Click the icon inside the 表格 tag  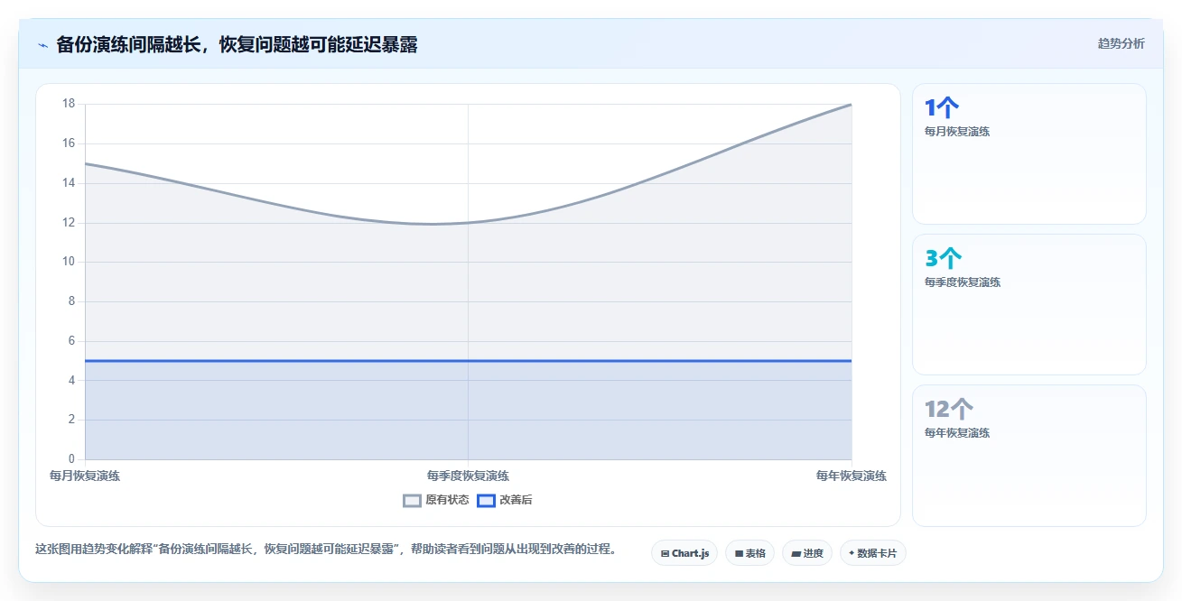pyautogui.click(x=739, y=553)
